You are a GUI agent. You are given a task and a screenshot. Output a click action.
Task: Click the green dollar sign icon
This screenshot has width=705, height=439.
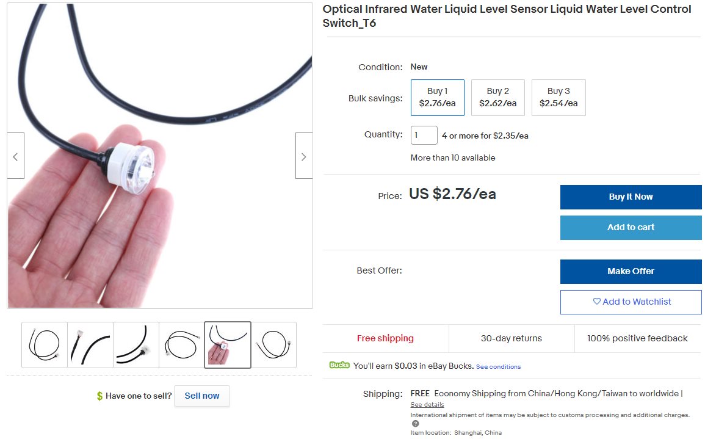pos(100,396)
